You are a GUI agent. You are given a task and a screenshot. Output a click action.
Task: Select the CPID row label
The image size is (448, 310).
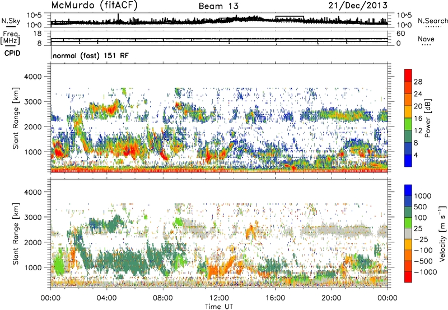(x=12, y=53)
